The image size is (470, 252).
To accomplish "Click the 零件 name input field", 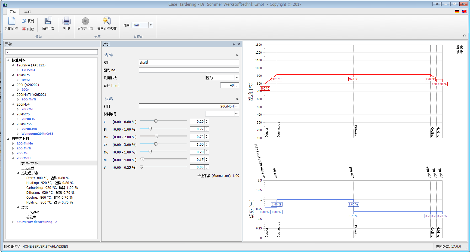I will [x=189, y=62].
